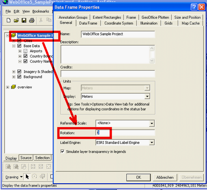Screen dimensions: 207x190
Task: Expand the Background group node
Action: [14, 77]
